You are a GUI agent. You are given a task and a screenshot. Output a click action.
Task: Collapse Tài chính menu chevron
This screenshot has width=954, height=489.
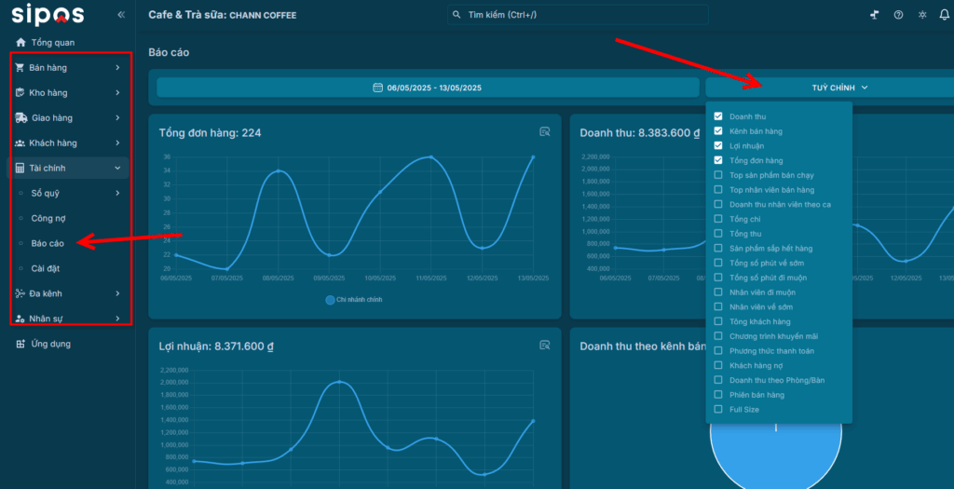(117, 168)
